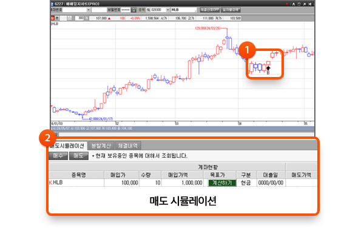Click the 129,000 high price label on chart
Screen dimensions: 364x228
coord(207,28)
